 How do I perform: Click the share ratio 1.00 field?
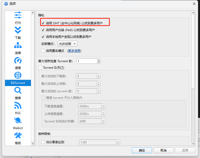[98, 142]
